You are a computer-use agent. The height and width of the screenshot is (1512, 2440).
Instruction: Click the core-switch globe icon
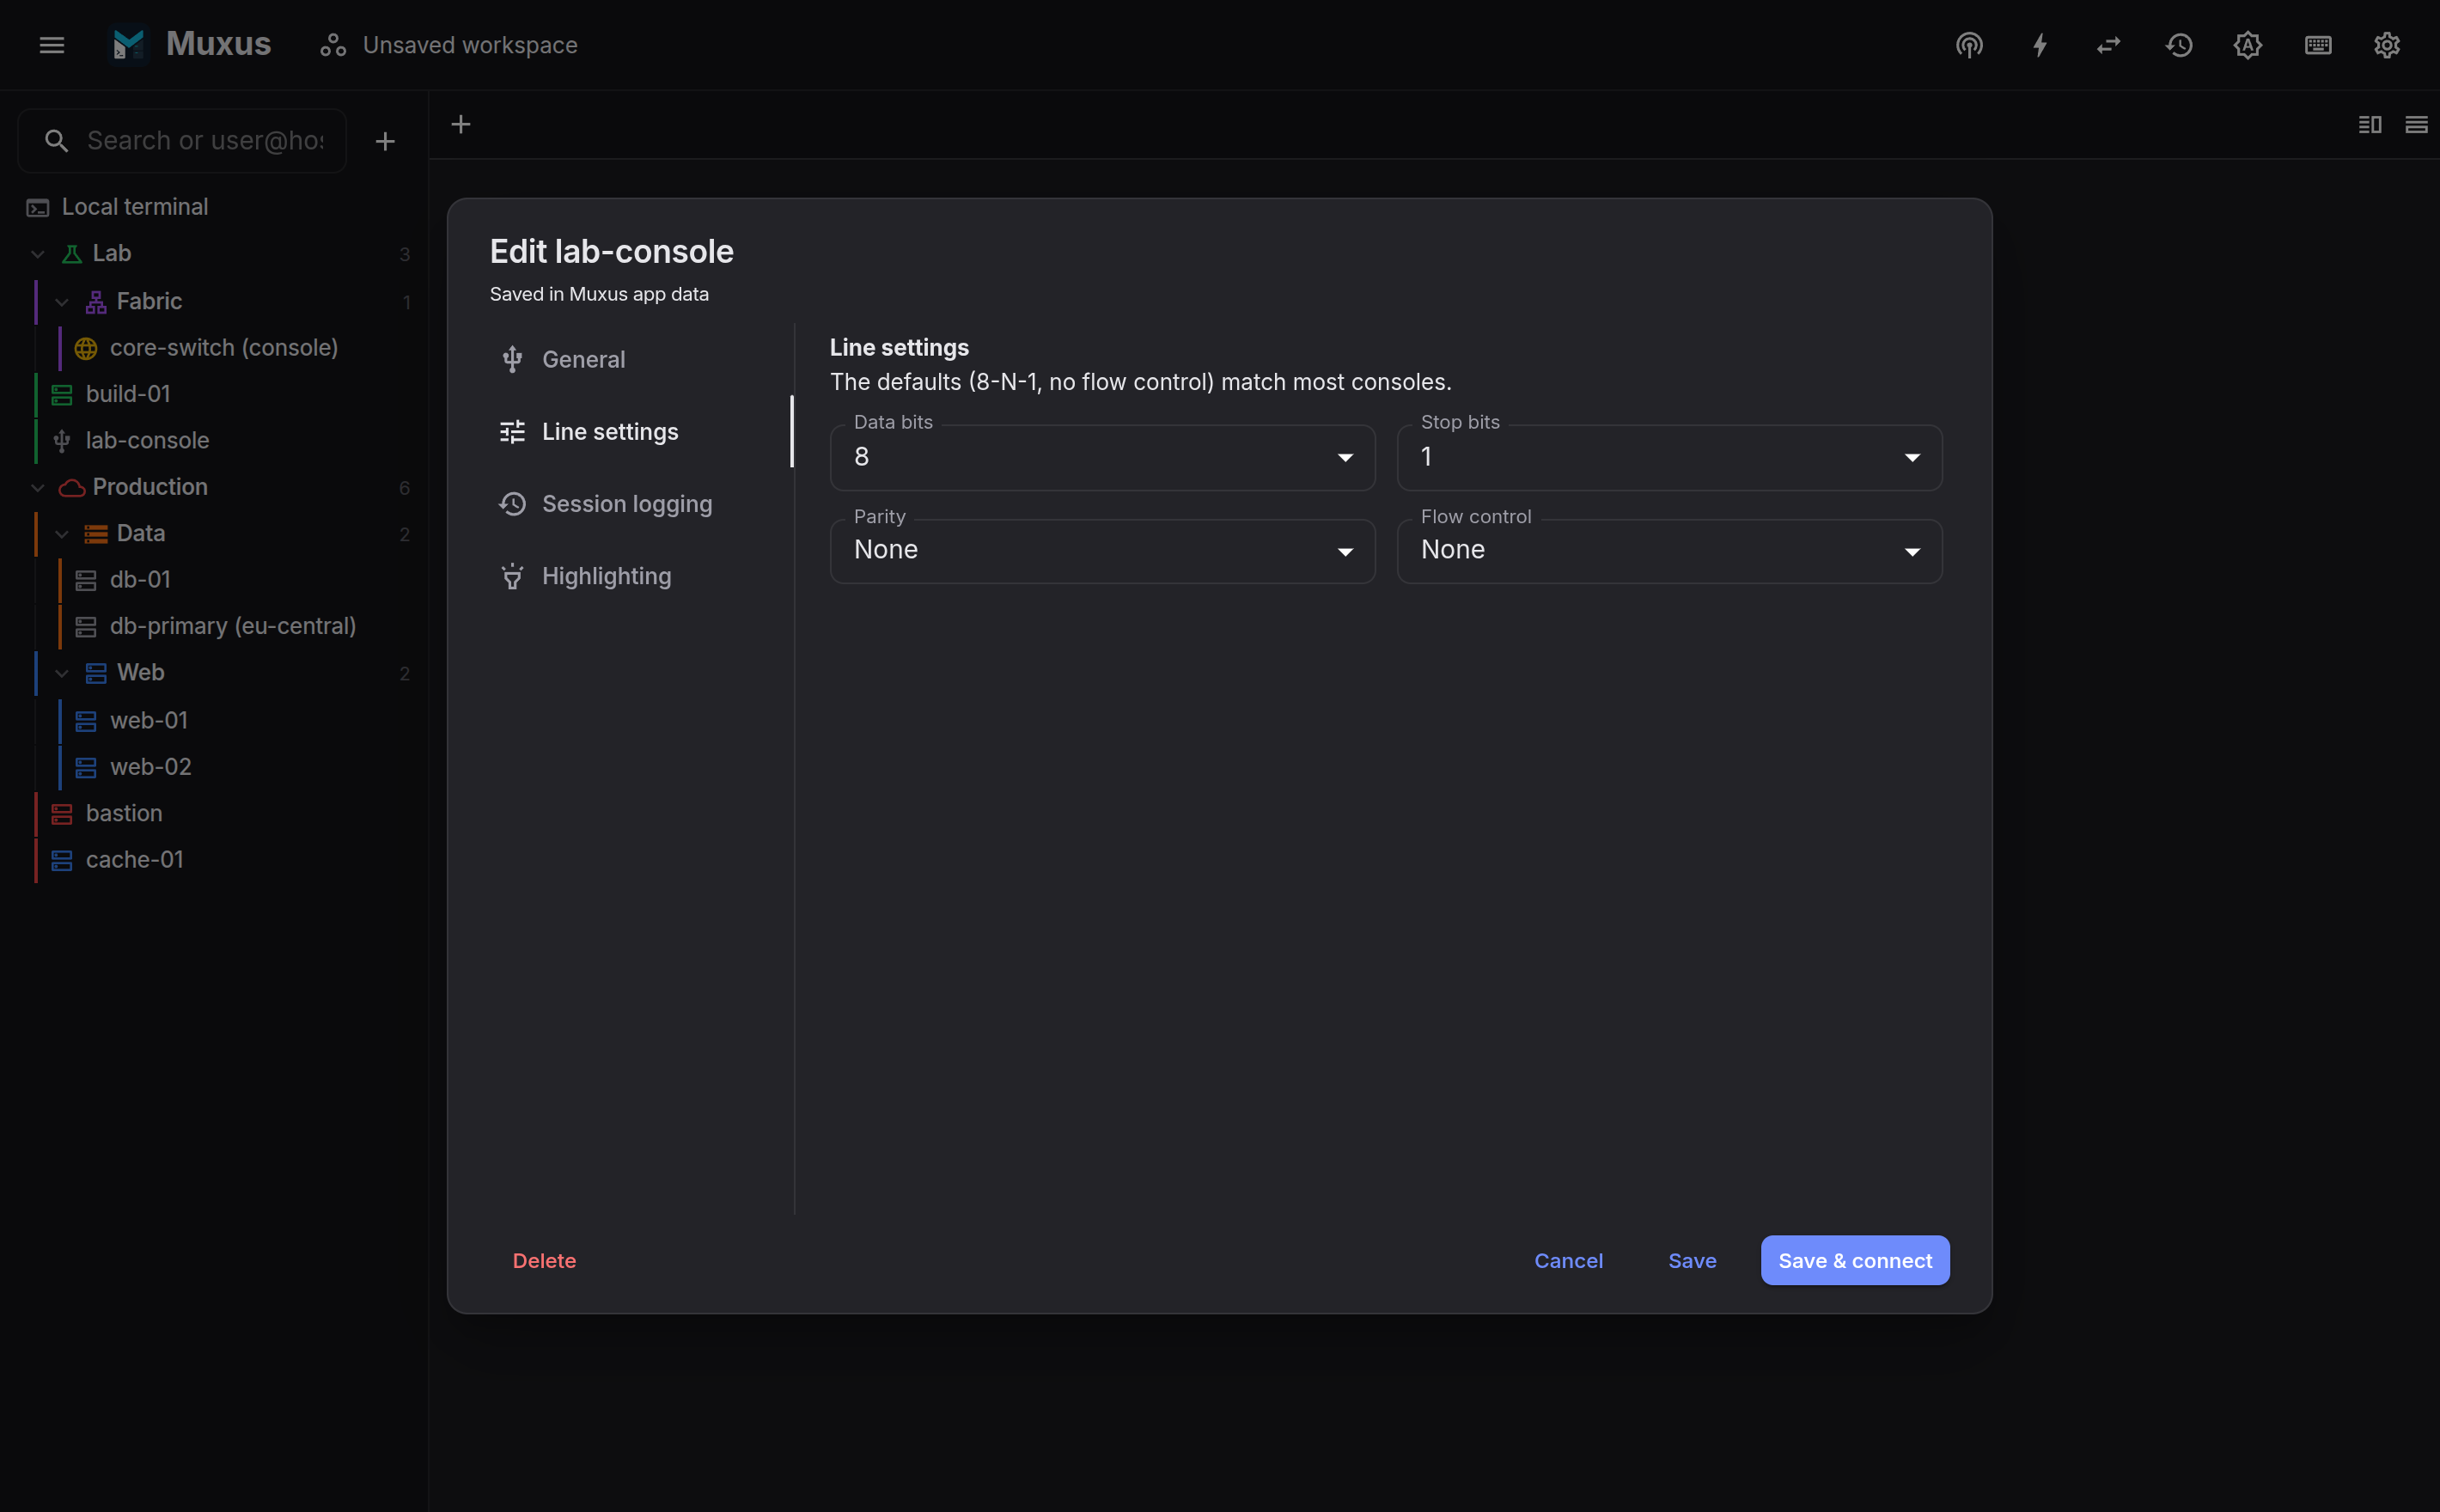click(x=86, y=348)
